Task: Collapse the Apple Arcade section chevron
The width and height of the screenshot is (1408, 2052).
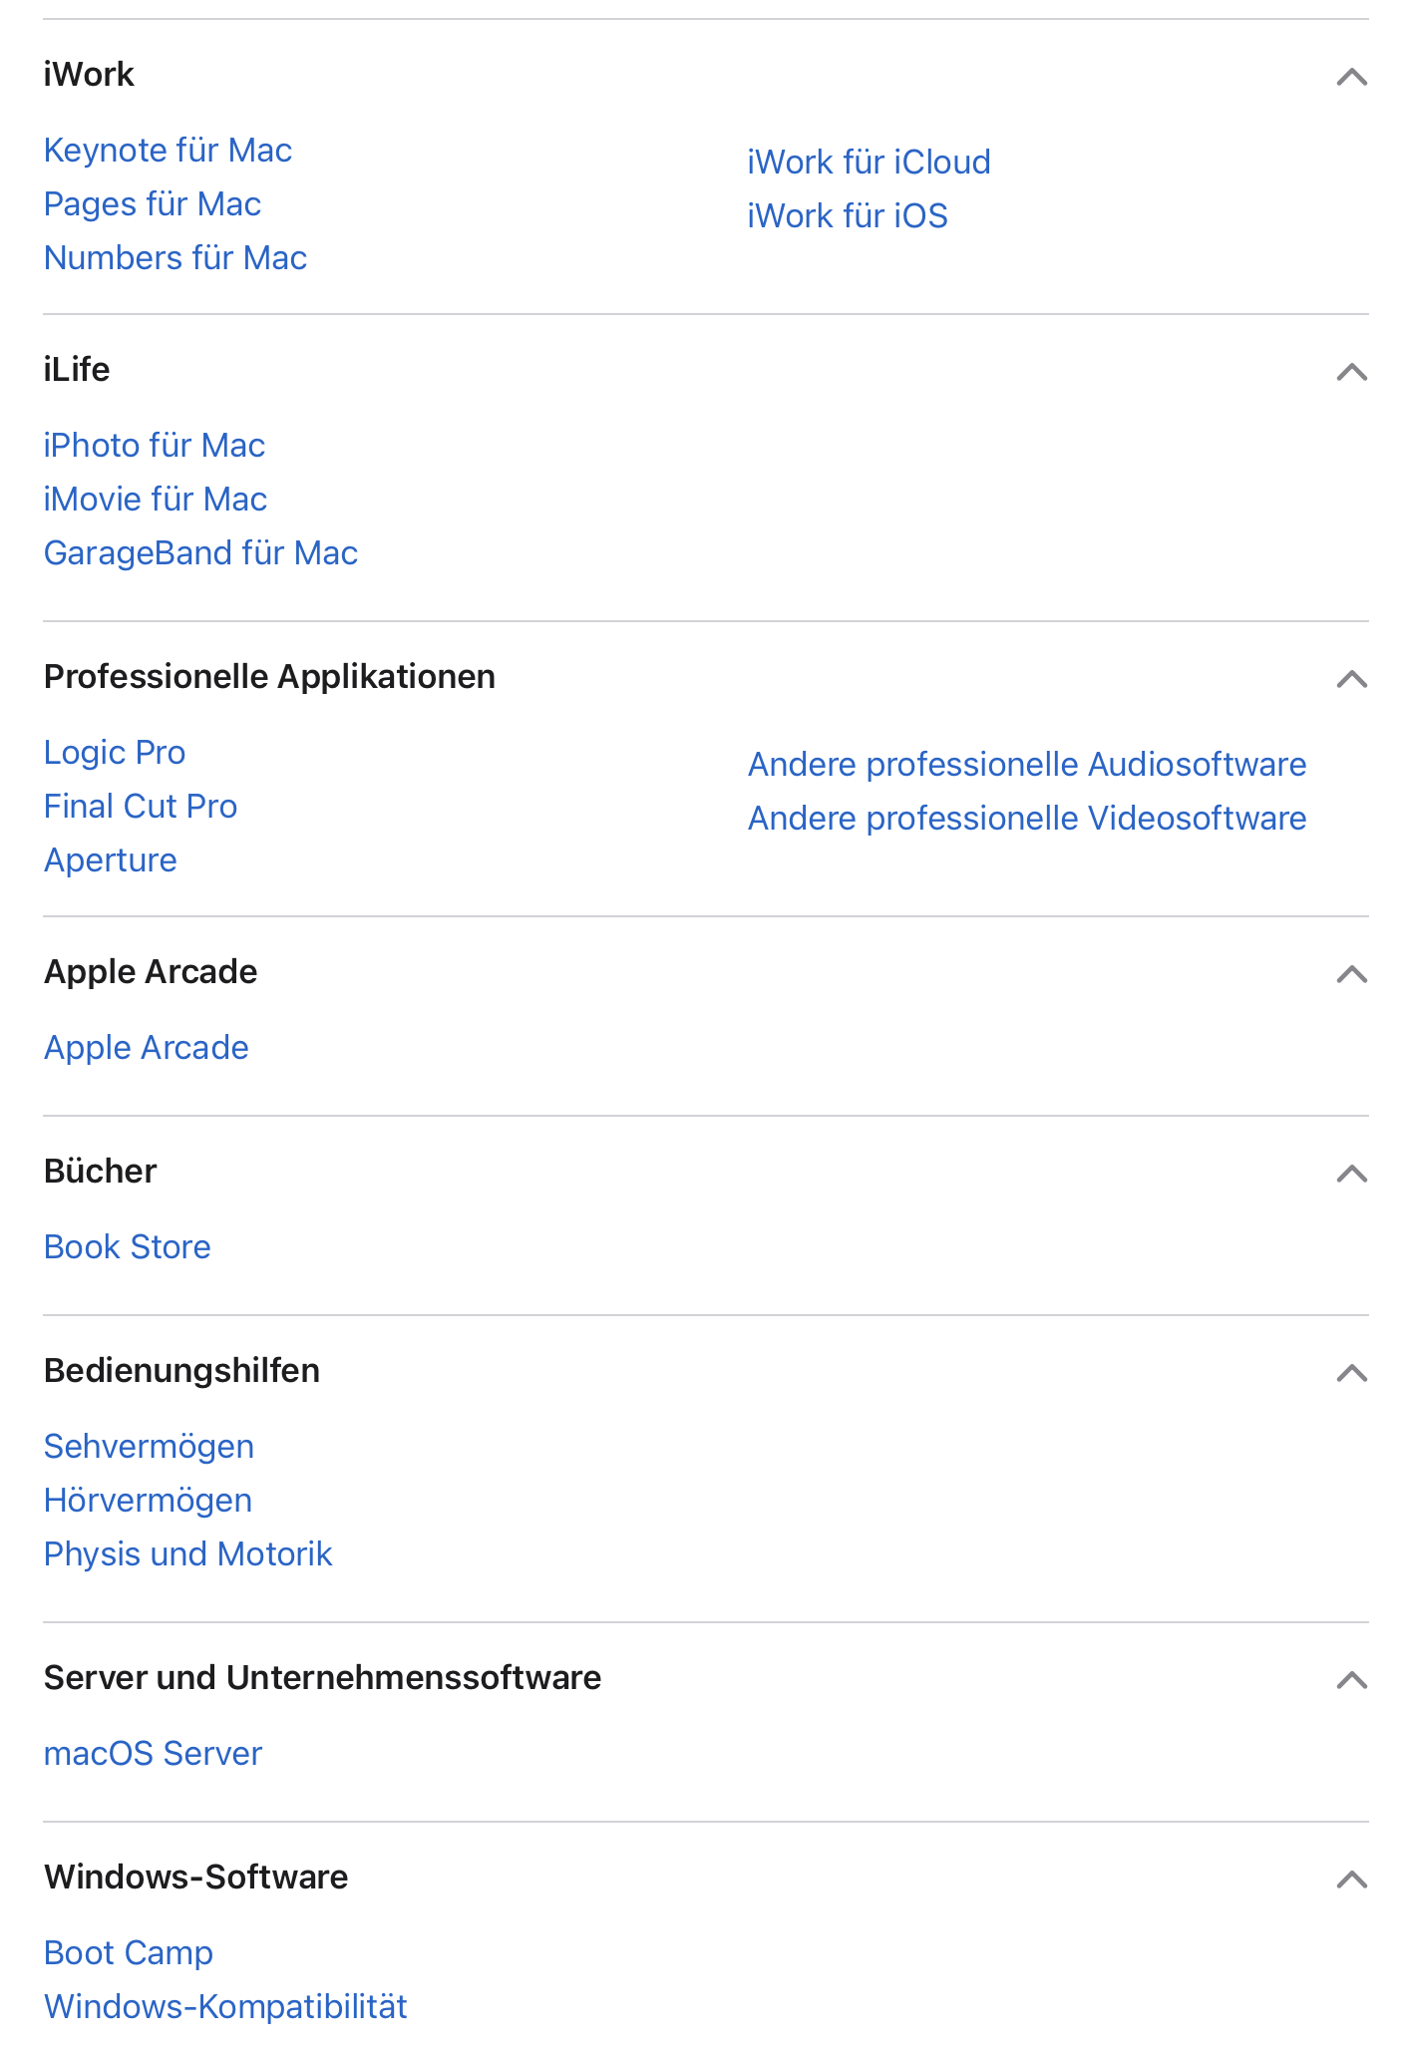Action: tap(1351, 974)
